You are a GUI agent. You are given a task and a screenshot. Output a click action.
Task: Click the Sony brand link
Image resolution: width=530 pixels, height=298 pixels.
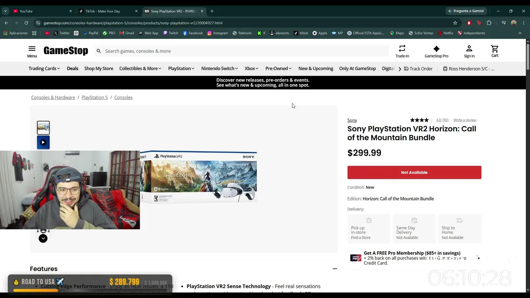352,120
